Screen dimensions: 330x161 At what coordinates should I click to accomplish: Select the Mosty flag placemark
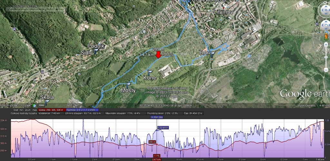[128, 85]
